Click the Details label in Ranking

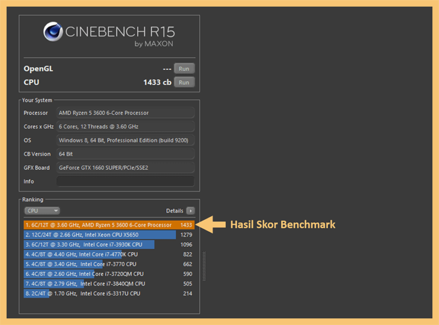pos(175,211)
